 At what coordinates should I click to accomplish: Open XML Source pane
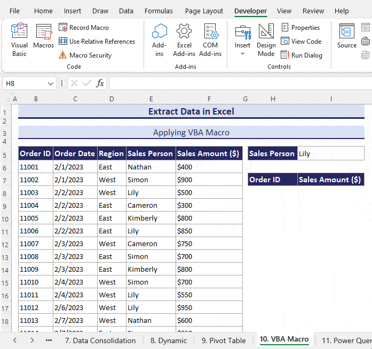[x=347, y=37]
